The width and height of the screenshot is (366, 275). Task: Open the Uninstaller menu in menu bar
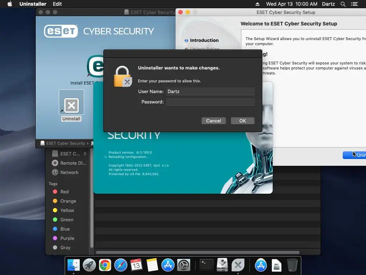33,4
